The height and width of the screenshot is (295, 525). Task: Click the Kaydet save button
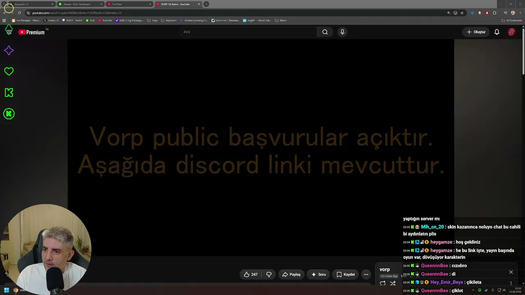click(345, 275)
